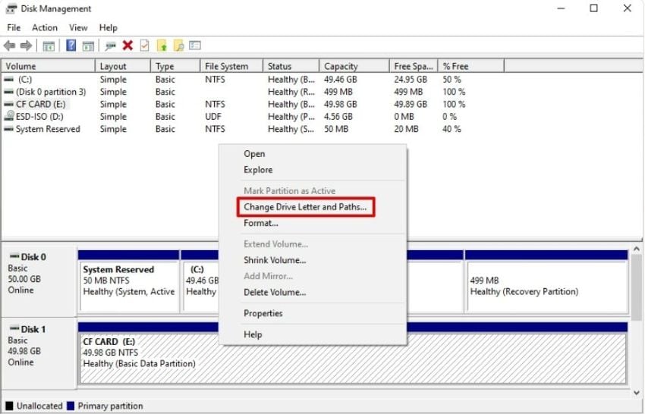Click the blue Primary partition legend swatch
The image size is (645, 414).
[71, 406]
